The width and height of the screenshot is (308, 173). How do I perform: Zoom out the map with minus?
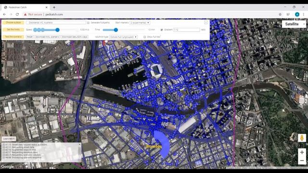click(x=302, y=161)
